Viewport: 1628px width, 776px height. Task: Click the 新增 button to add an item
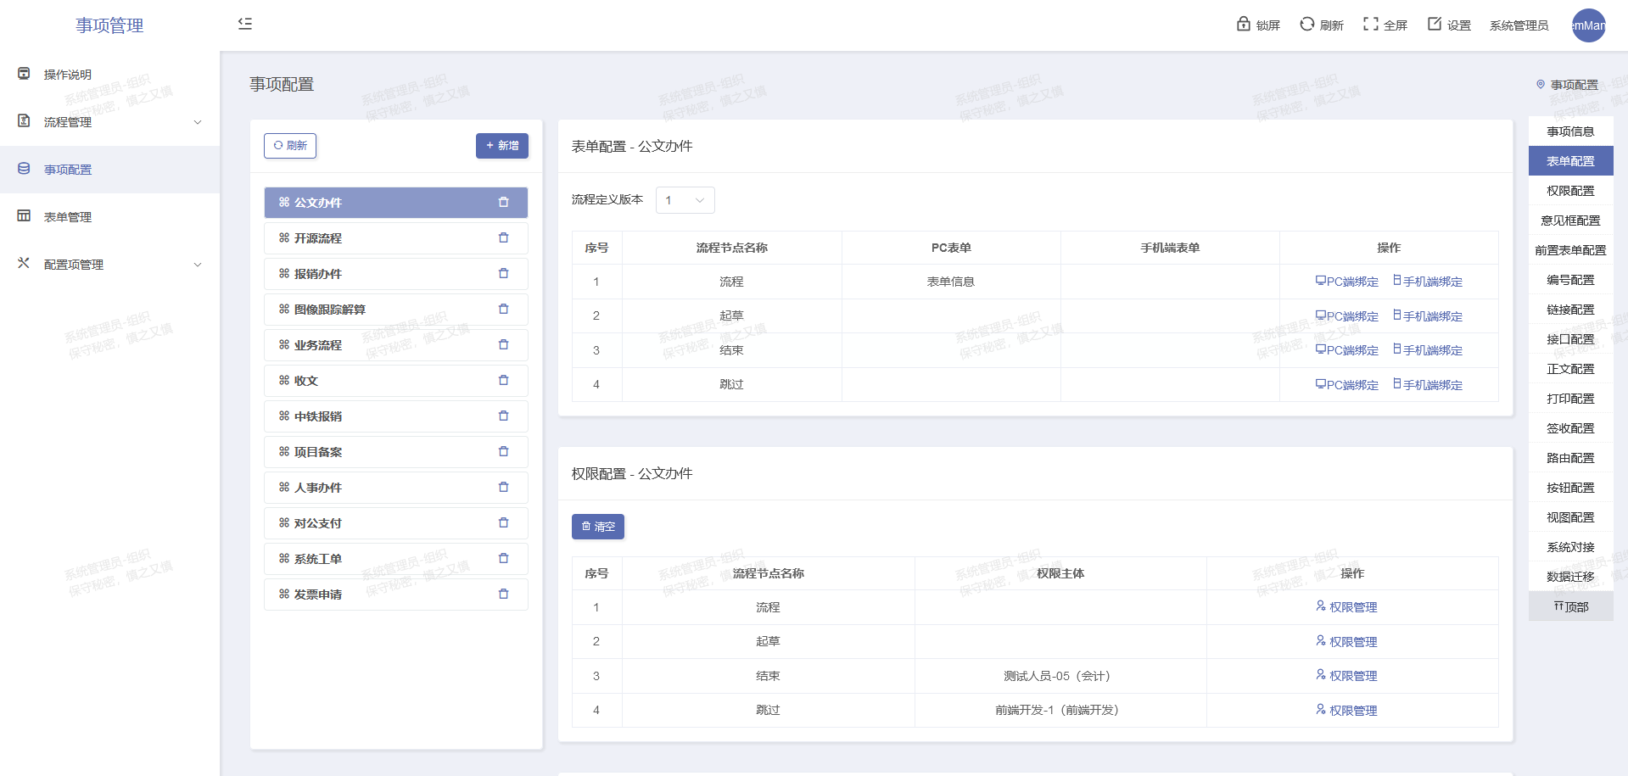pos(502,146)
